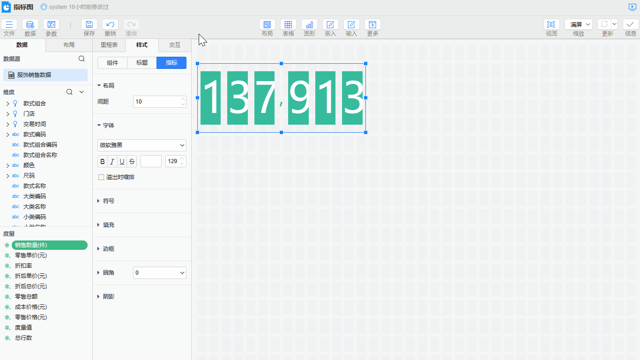The width and height of the screenshot is (640, 360).
Task: Click the 间距 spacing input field
Action: [156, 102]
